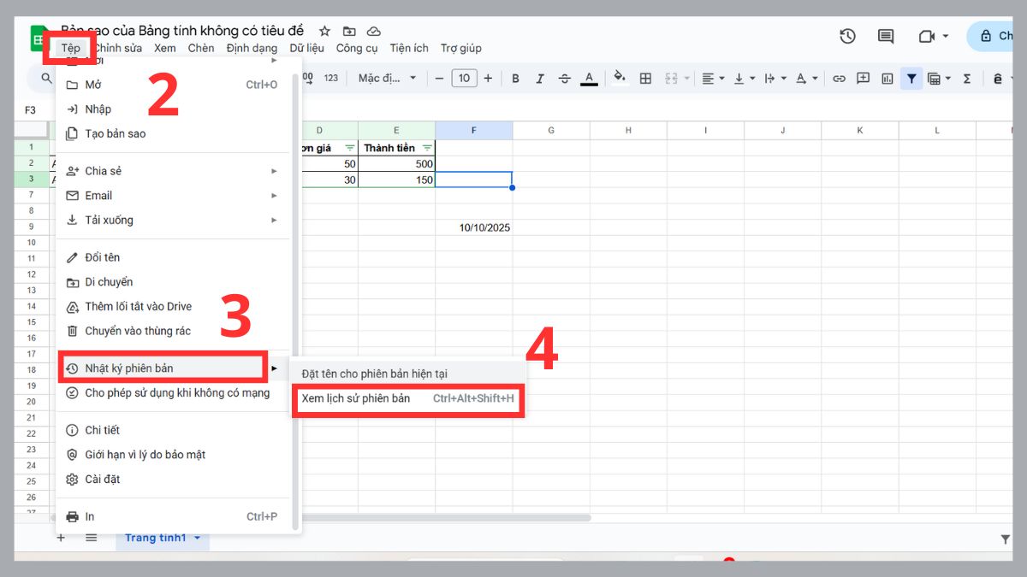
Task: Open the all sheets list icon
Action: pos(91,538)
